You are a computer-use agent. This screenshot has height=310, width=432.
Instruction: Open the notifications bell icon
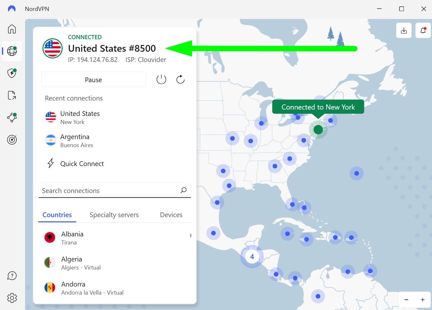coord(423,31)
